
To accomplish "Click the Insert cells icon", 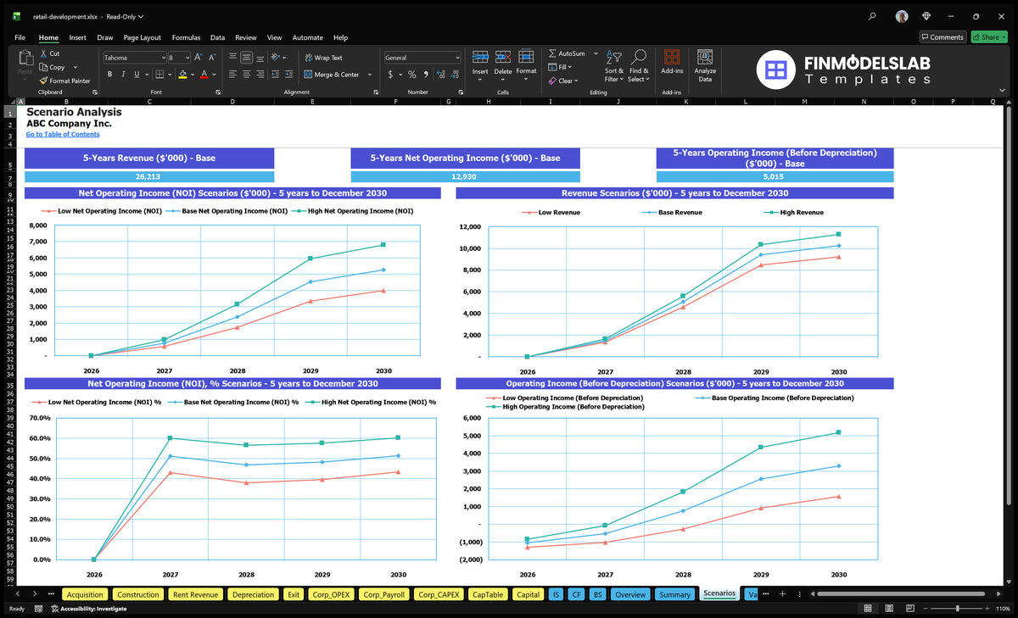I will 480,57.
